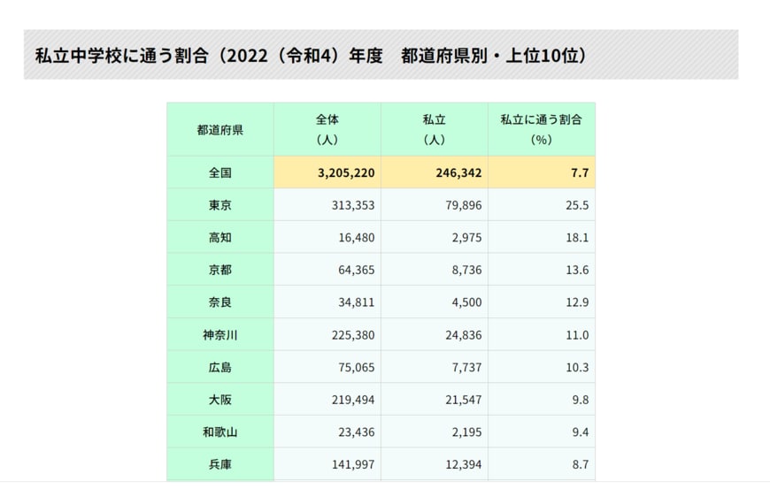Image resolution: width=770 pixels, height=489 pixels.
Task: Select 高知's percentage value 18.1
Action: point(578,238)
